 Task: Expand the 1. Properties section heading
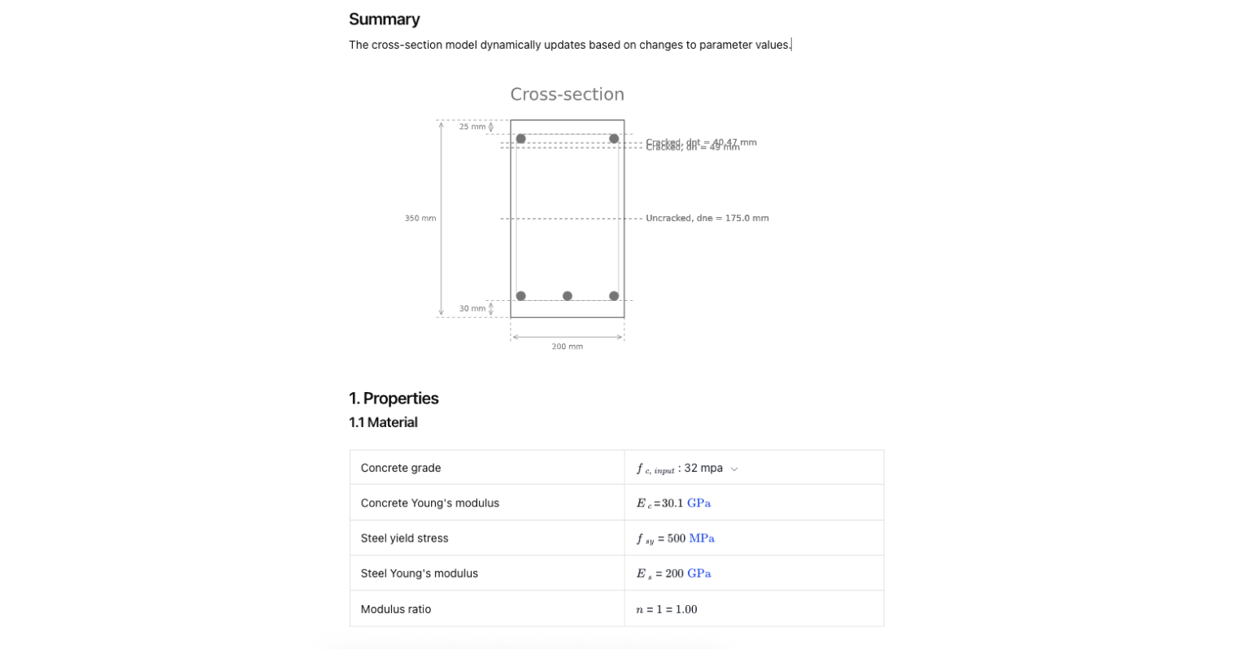click(394, 399)
